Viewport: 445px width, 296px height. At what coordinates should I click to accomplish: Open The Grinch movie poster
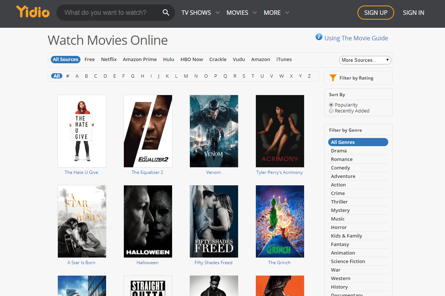[280, 221]
